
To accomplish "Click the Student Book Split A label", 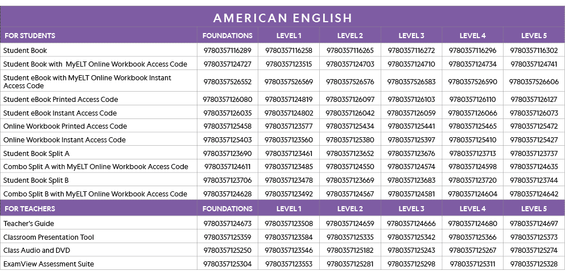I will 36,154.
